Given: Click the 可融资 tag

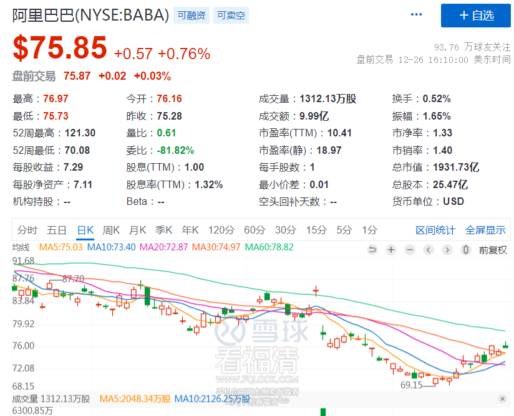Looking at the screenshot, I should point(192,16).
